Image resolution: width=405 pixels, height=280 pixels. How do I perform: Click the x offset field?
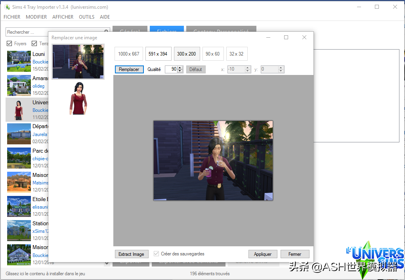[x=236, y=69]
